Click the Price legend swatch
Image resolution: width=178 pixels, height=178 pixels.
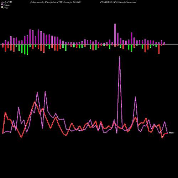pyautogui.click(x=2, y=7)
